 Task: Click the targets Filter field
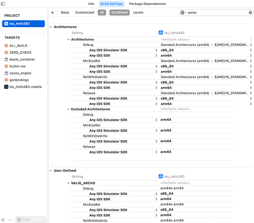(31, 219)
